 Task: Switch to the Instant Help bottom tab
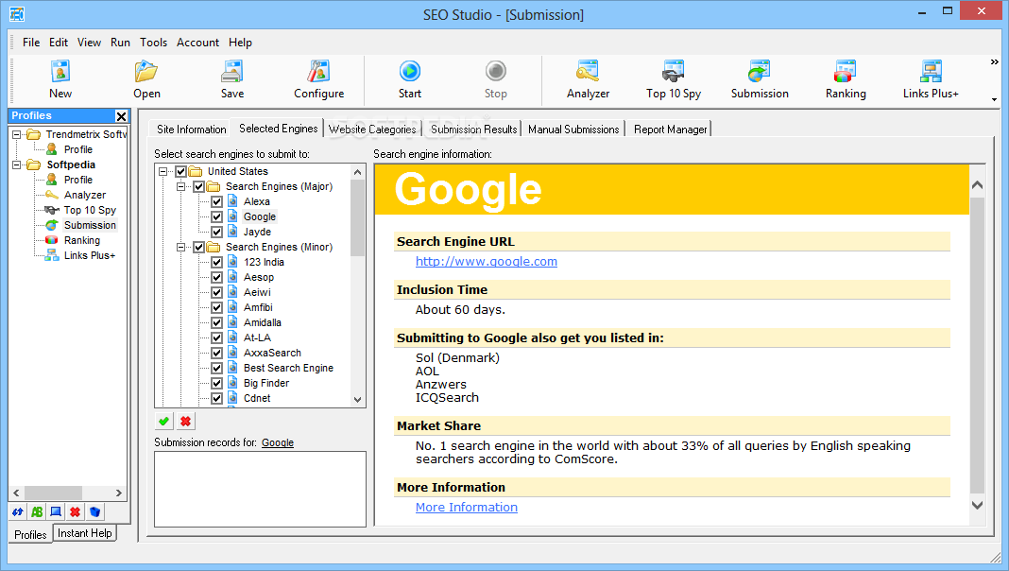[84, 533]
